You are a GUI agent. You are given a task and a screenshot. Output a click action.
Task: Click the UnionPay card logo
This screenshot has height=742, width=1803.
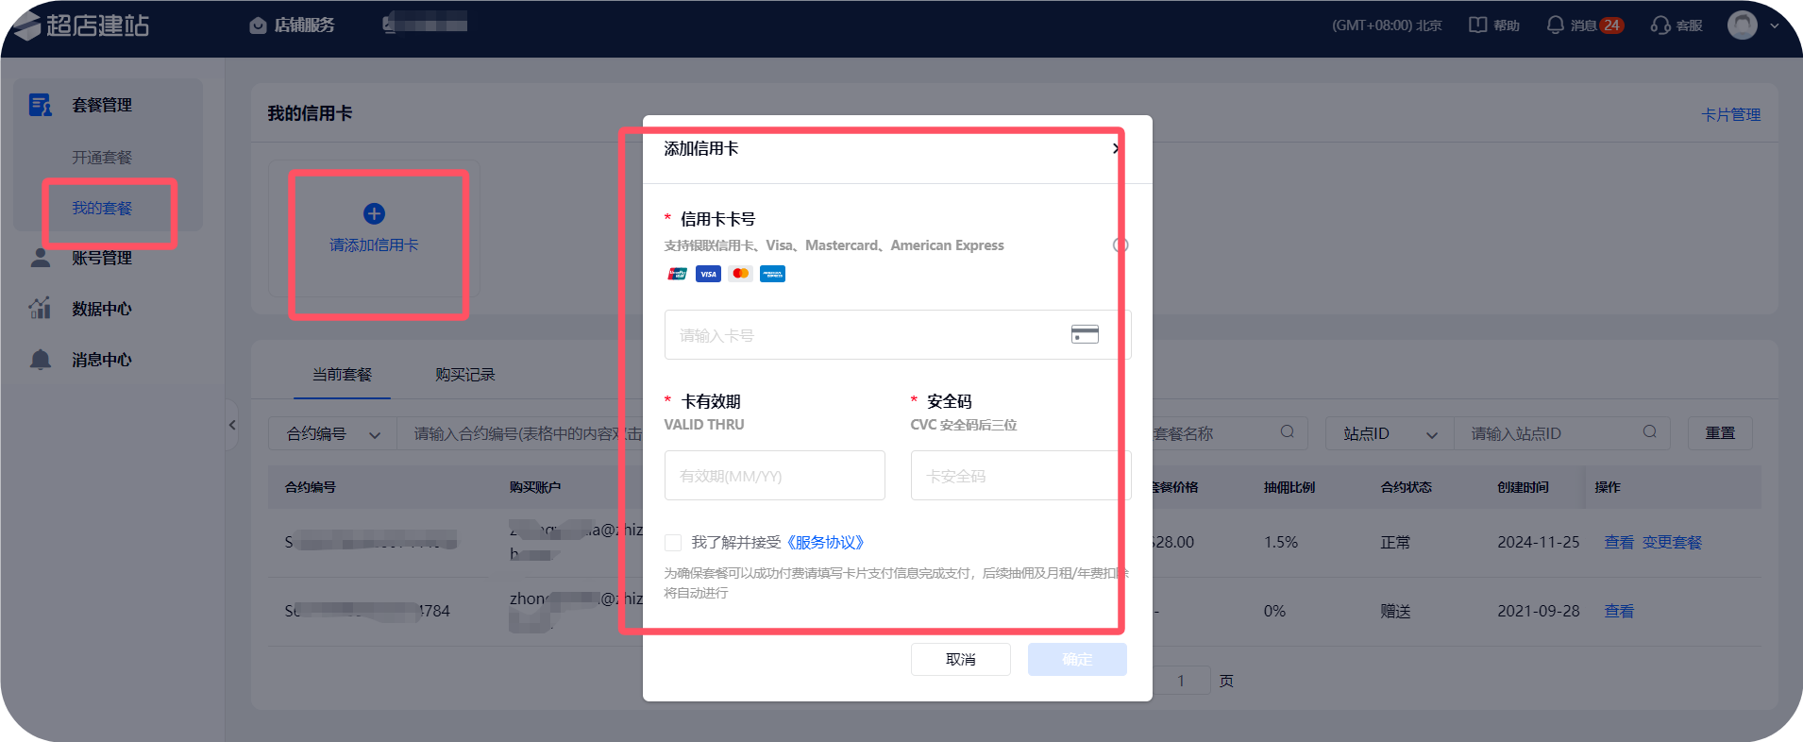click(677, 274)
